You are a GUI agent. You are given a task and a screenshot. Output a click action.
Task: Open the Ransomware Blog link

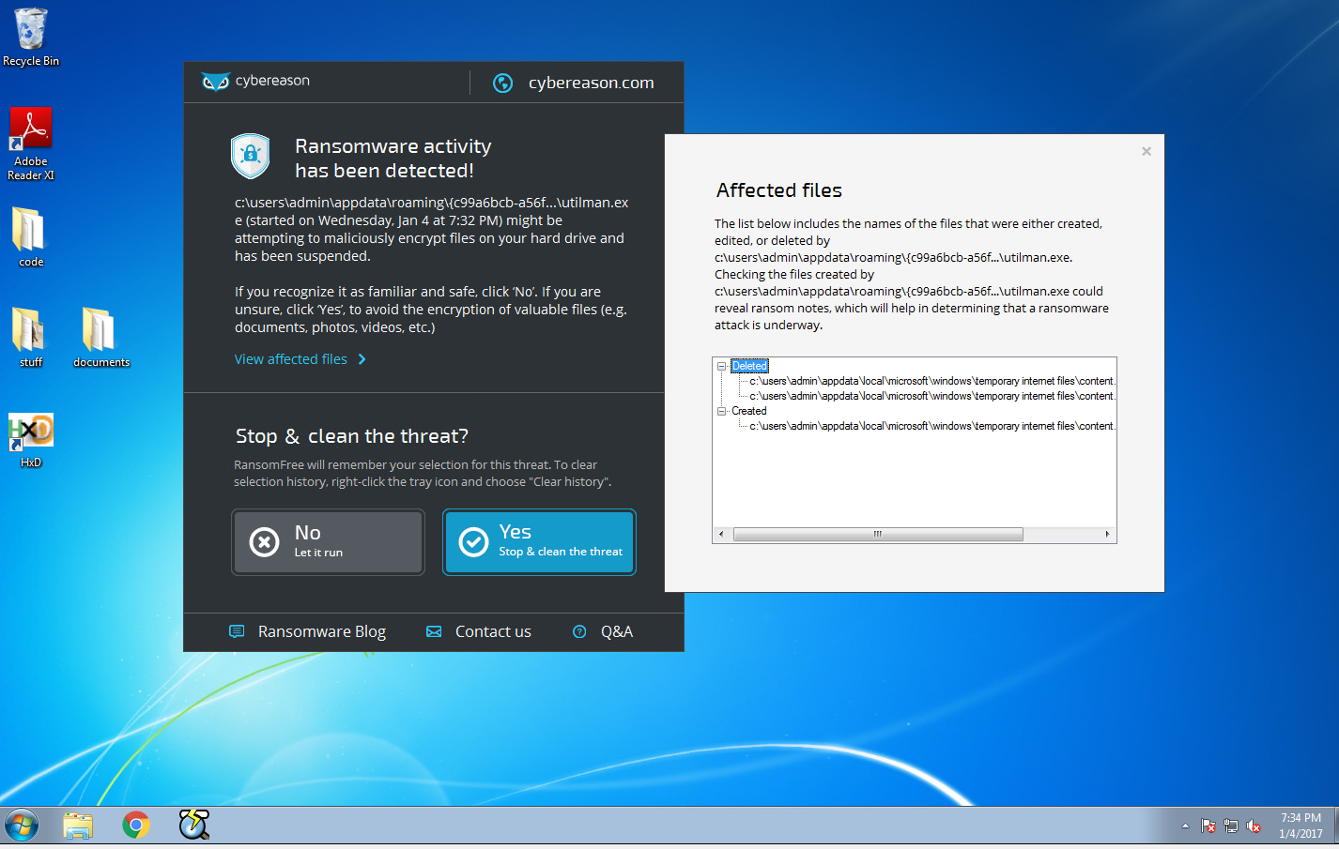pyautogui.click(x=308, y=631)
